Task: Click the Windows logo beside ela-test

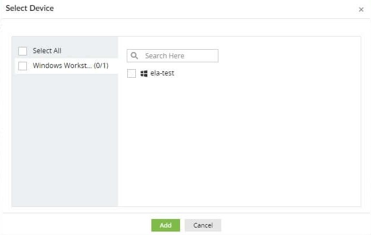Action: [x=144, y=74]
